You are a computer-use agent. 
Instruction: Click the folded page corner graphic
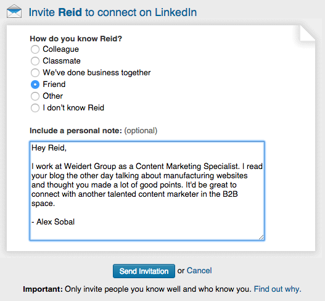coord(307,33)
